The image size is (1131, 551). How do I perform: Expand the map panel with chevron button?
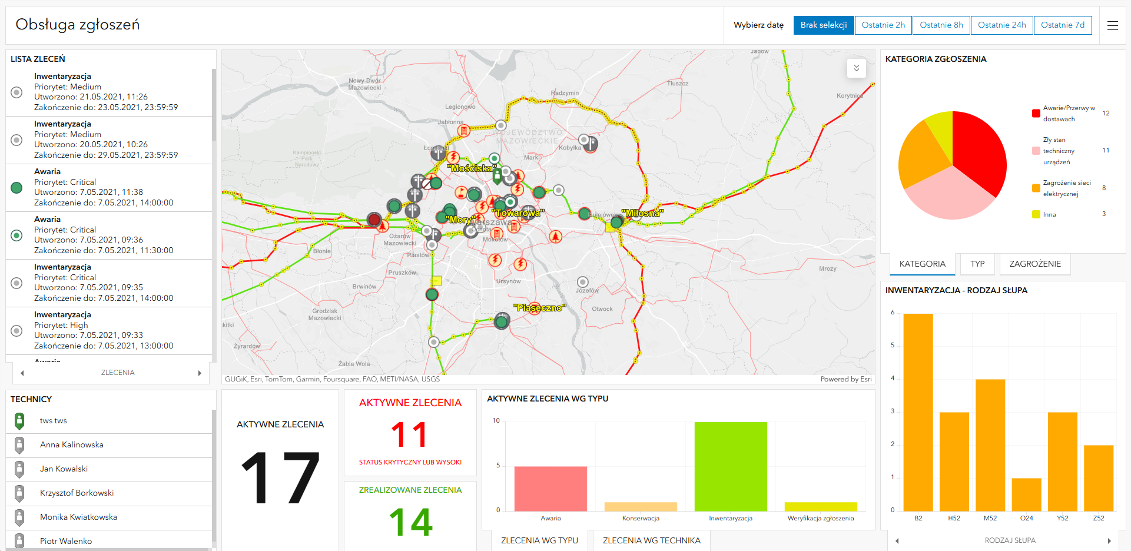tap(856, 68)
